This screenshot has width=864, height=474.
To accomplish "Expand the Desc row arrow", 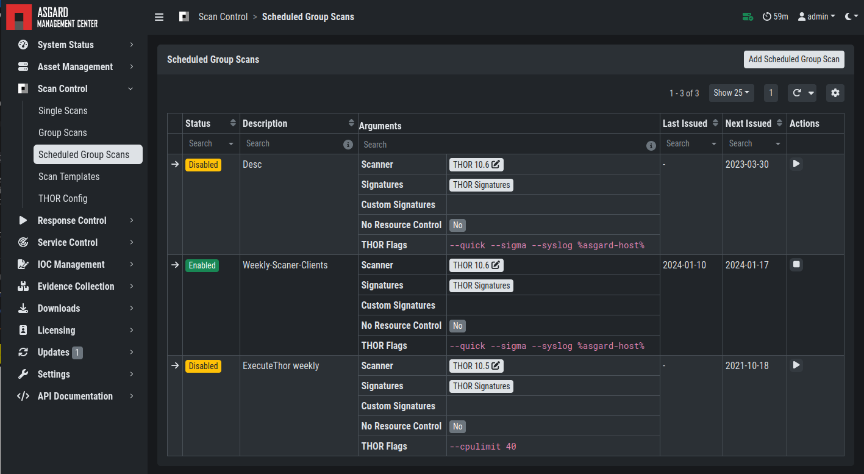I will point(175,164).
